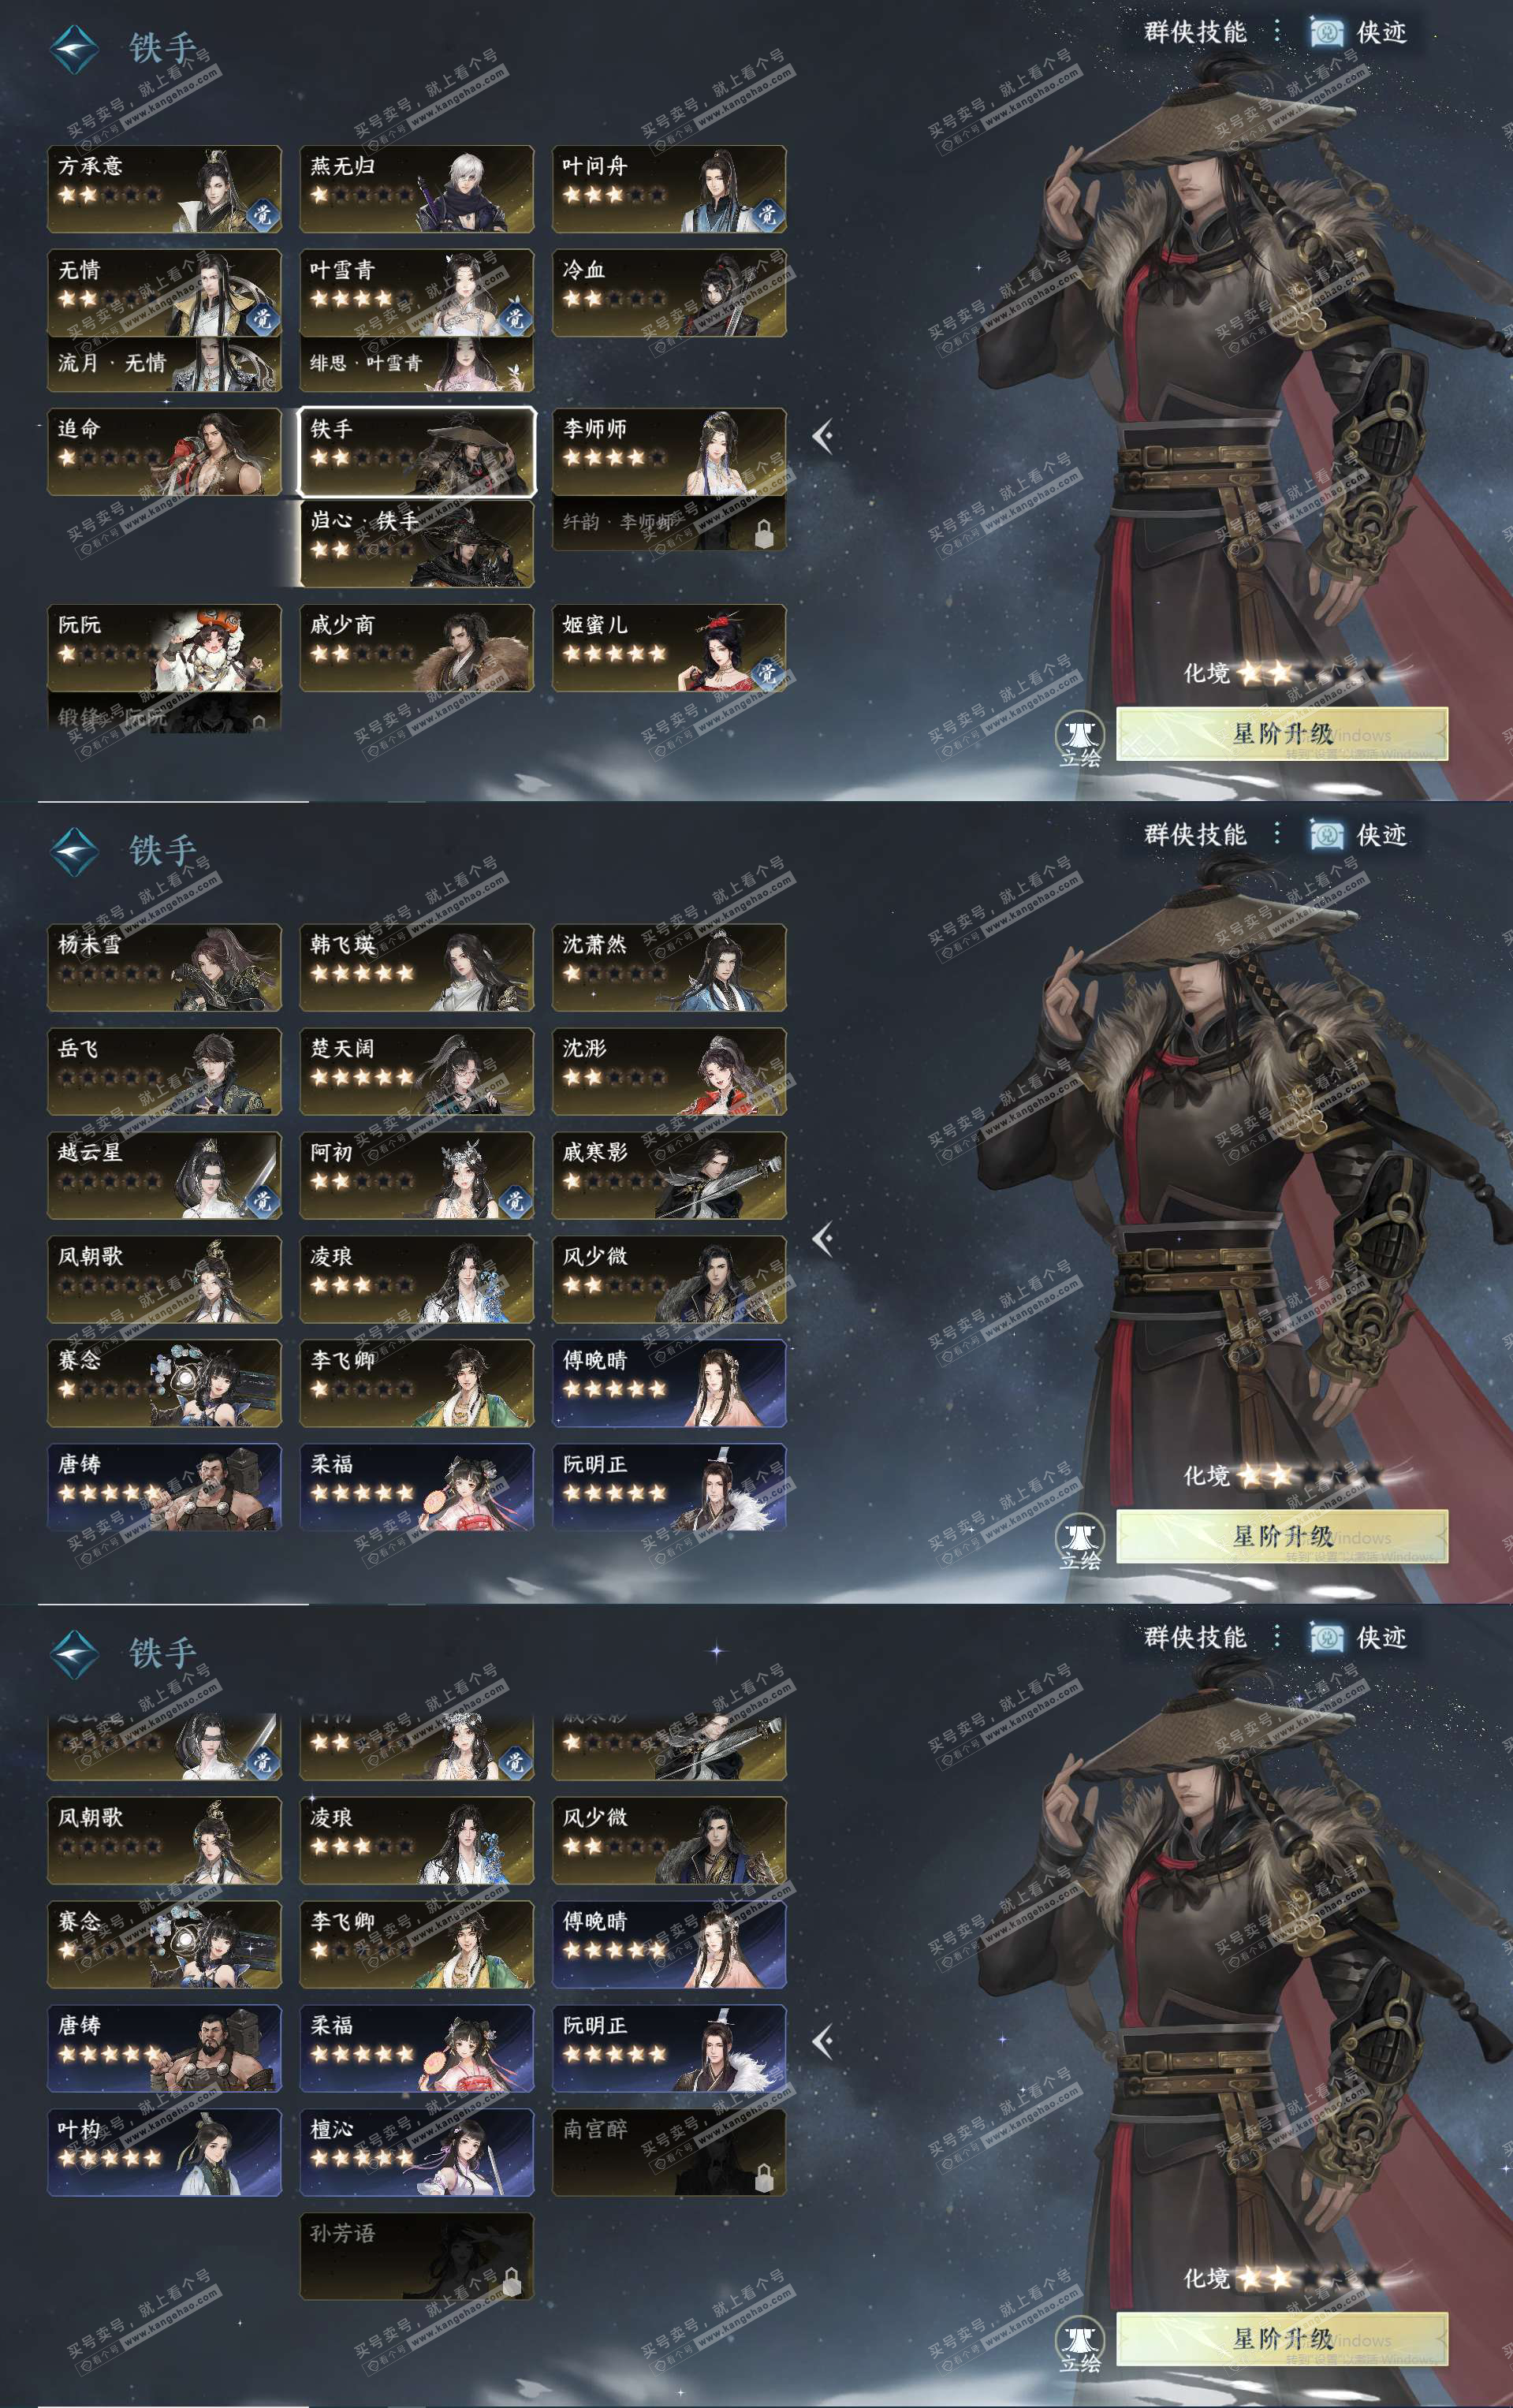Select the 燕无归 character card

[x=417, y=189]
